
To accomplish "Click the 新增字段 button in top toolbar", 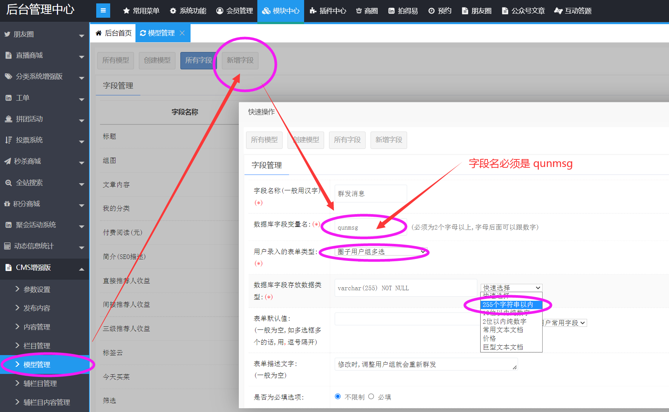I will pyautogui.click(x=240, y=60).
